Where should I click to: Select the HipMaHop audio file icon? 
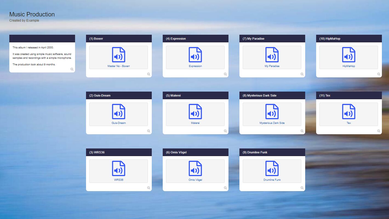[349, 55]
